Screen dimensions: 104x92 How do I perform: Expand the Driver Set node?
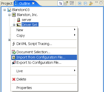tap(14, 25)
